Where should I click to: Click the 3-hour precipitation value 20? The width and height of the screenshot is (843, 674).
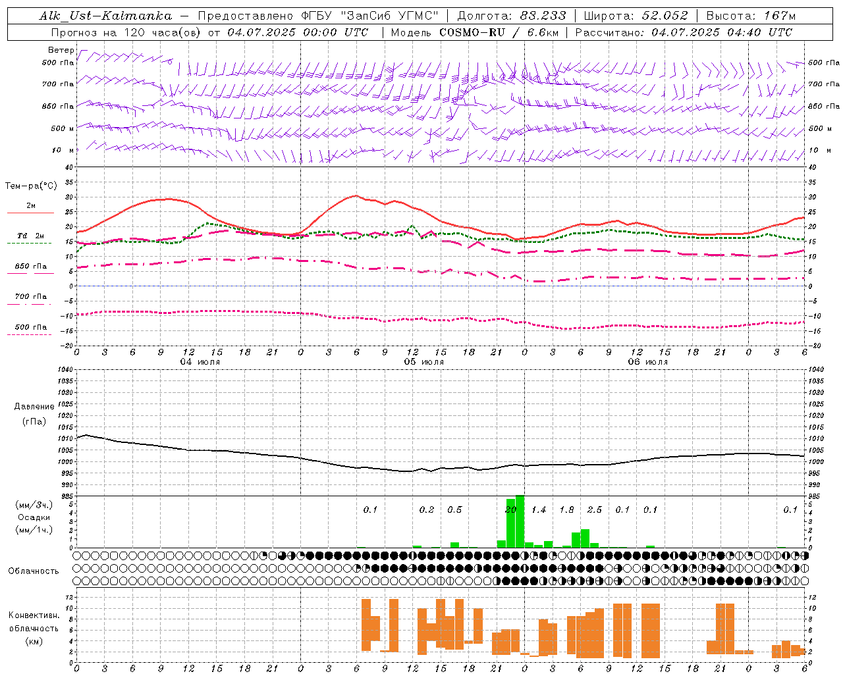(x=510, y=509)
